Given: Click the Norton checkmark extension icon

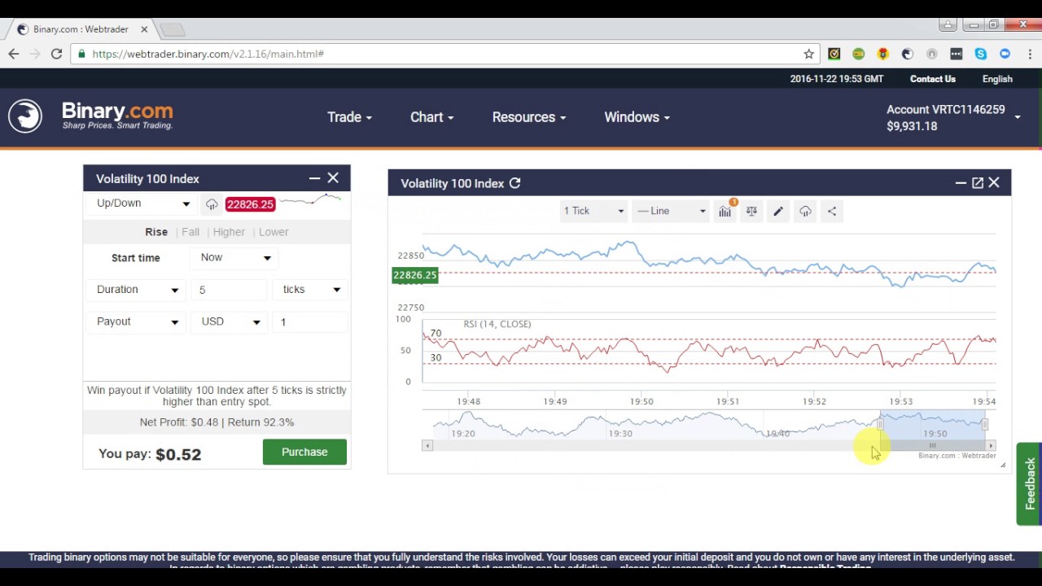Looking at the screenshot, I should pos(834,54).
